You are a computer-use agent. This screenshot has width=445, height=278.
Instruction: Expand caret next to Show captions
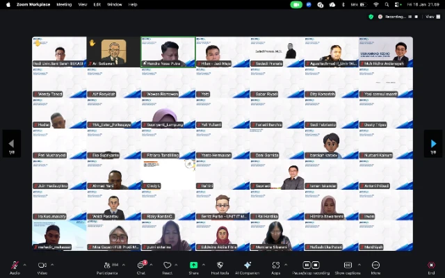359,265
